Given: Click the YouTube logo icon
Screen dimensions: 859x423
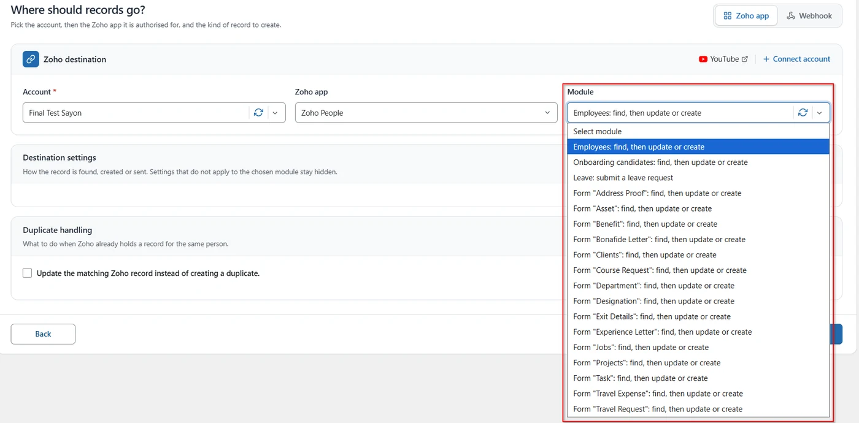Looking at the screenshot, I should point(703,59).
